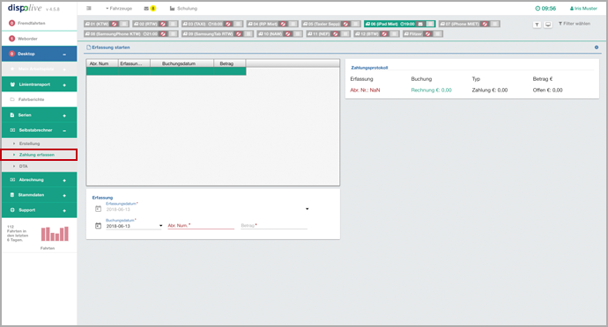
Task: Open the Erstellung submenu item
Action: coord(39,143)
